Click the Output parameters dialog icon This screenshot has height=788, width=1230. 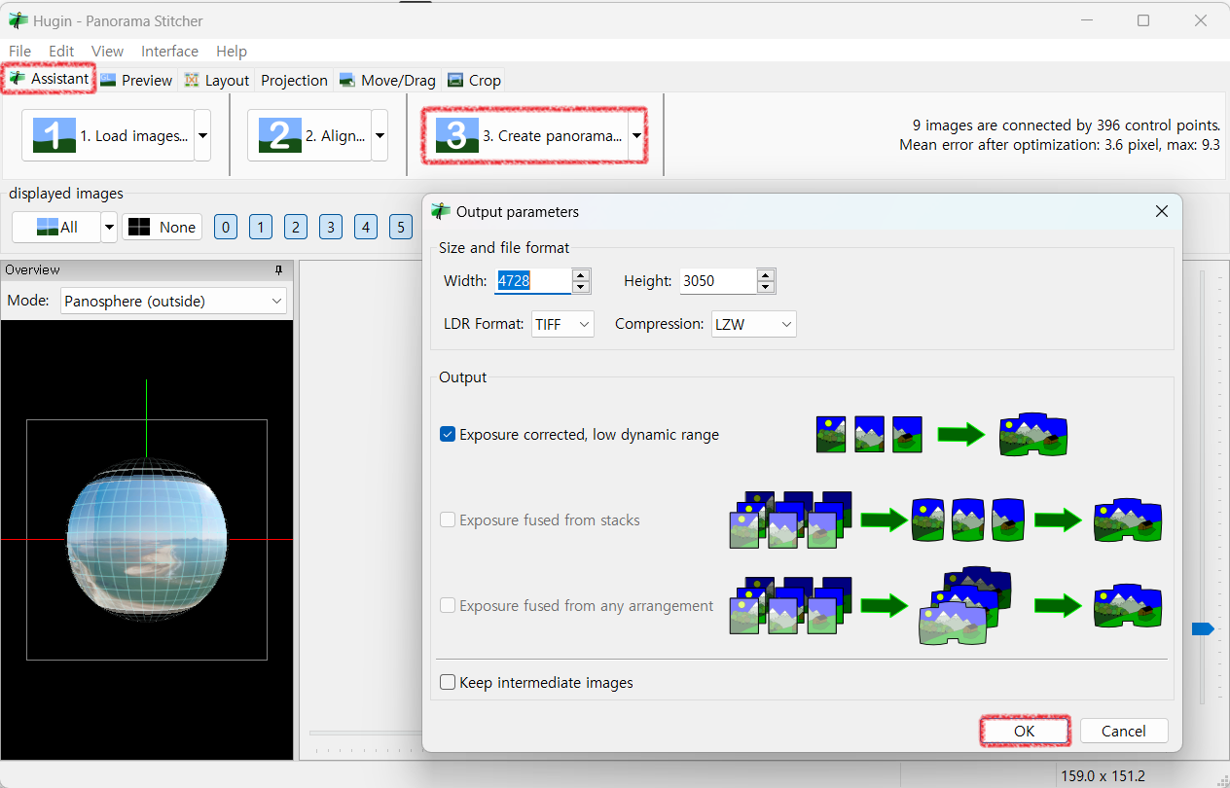(441, 211)
